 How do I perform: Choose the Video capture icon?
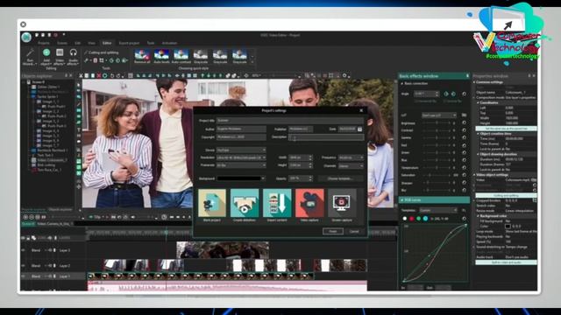click(309, 203)
